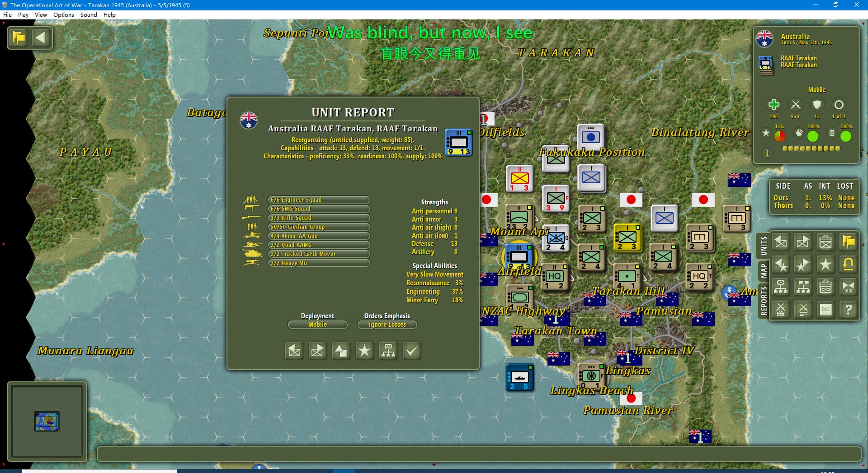Screen dimensions: 868x473
Task: Select the 6/6 Engineer Squad equipment bar
Action: pos(319,200)
